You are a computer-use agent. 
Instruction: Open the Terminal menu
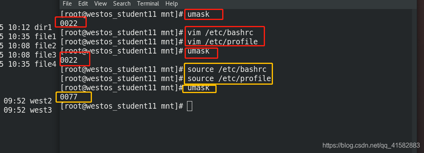coord(148,4)
